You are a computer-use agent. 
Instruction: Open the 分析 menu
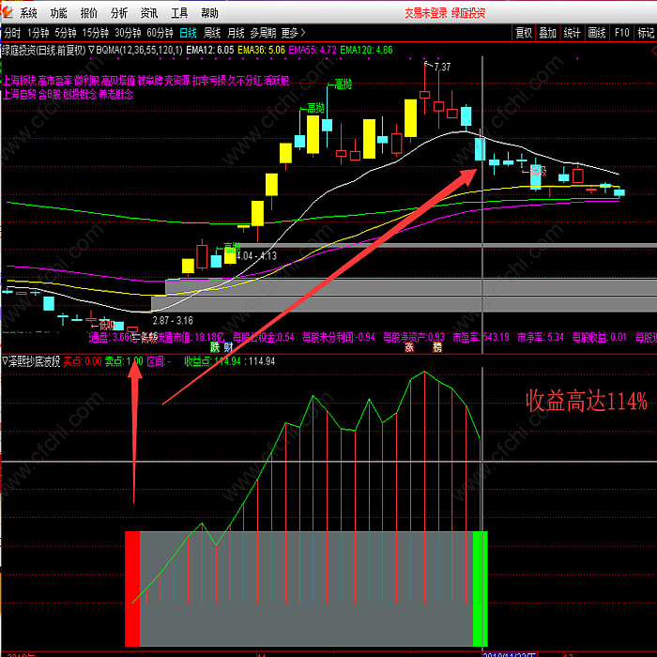point(119,13)
